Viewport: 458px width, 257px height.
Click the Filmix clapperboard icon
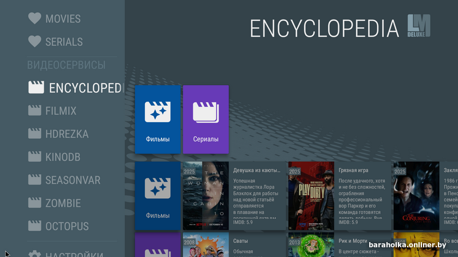pyautogui.click(x=34, y=110)
